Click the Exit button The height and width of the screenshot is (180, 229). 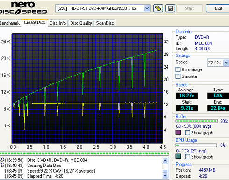pyautogui.click(x=218, y=8)
